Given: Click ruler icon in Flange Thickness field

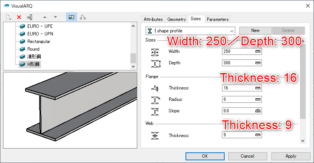Looking at the screenshot, I should (x=258, y=88).
